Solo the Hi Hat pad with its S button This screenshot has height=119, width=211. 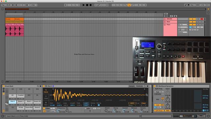23,111
